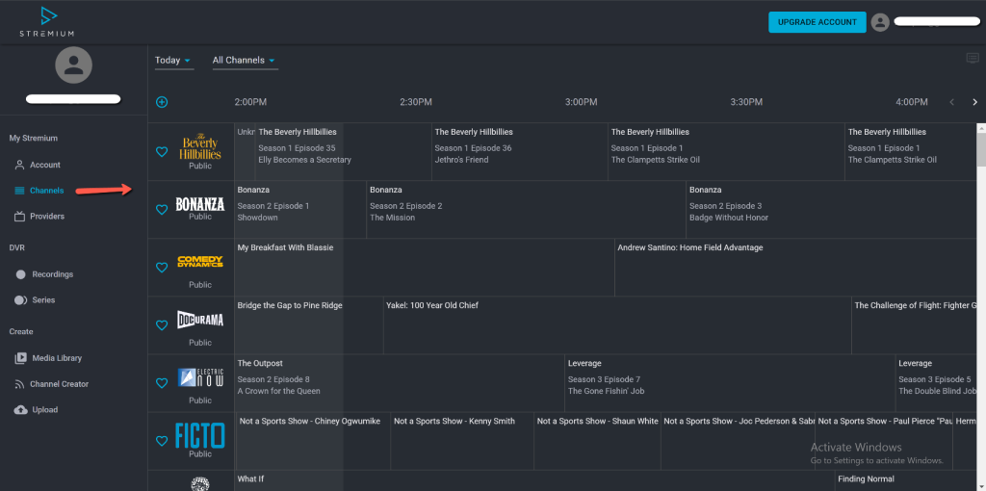Go to next time slot arrow

point(974,102)
